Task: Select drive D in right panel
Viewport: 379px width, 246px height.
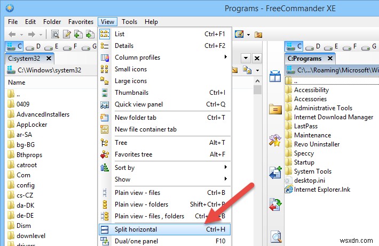Action: (312, 46)
